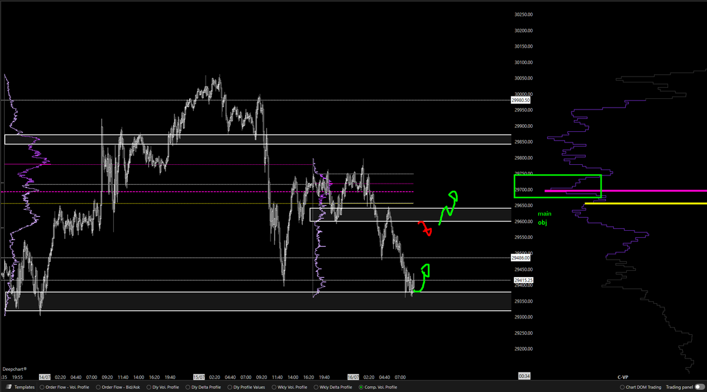Enable Chart DOM Trading option
Image resolution: width=707 pixels, height=392 pixels.
tap(641, 387)
